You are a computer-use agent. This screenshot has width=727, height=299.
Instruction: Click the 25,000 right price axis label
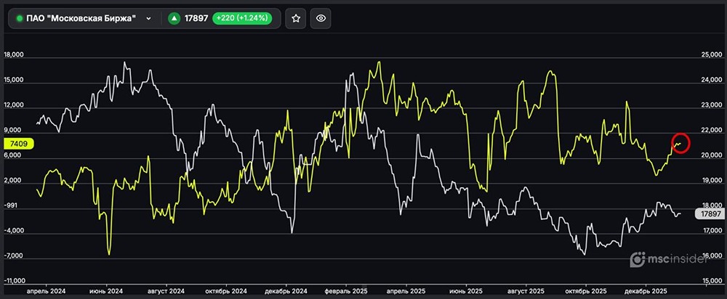(x=710, y=55)
